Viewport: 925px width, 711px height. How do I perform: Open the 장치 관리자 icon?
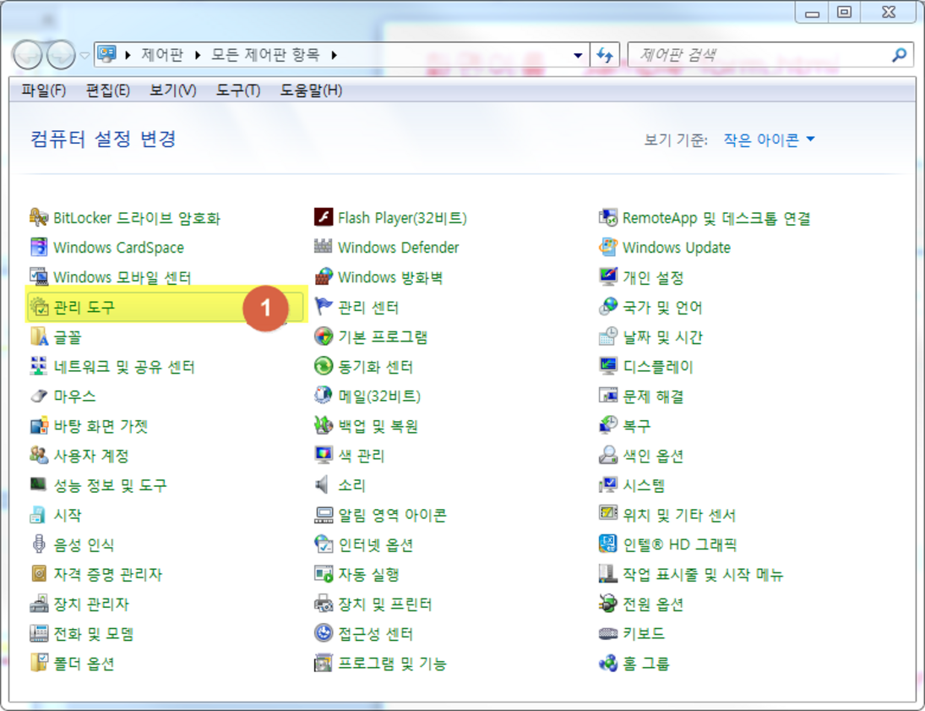point(39,604)
